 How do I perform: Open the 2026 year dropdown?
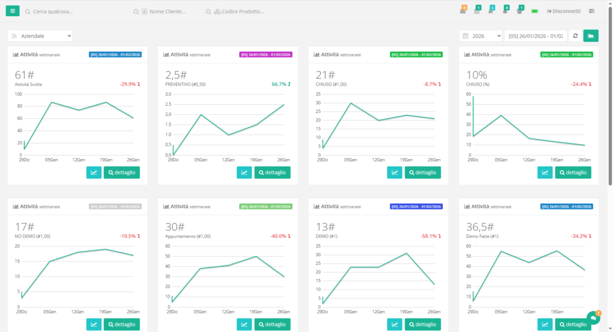481,36
